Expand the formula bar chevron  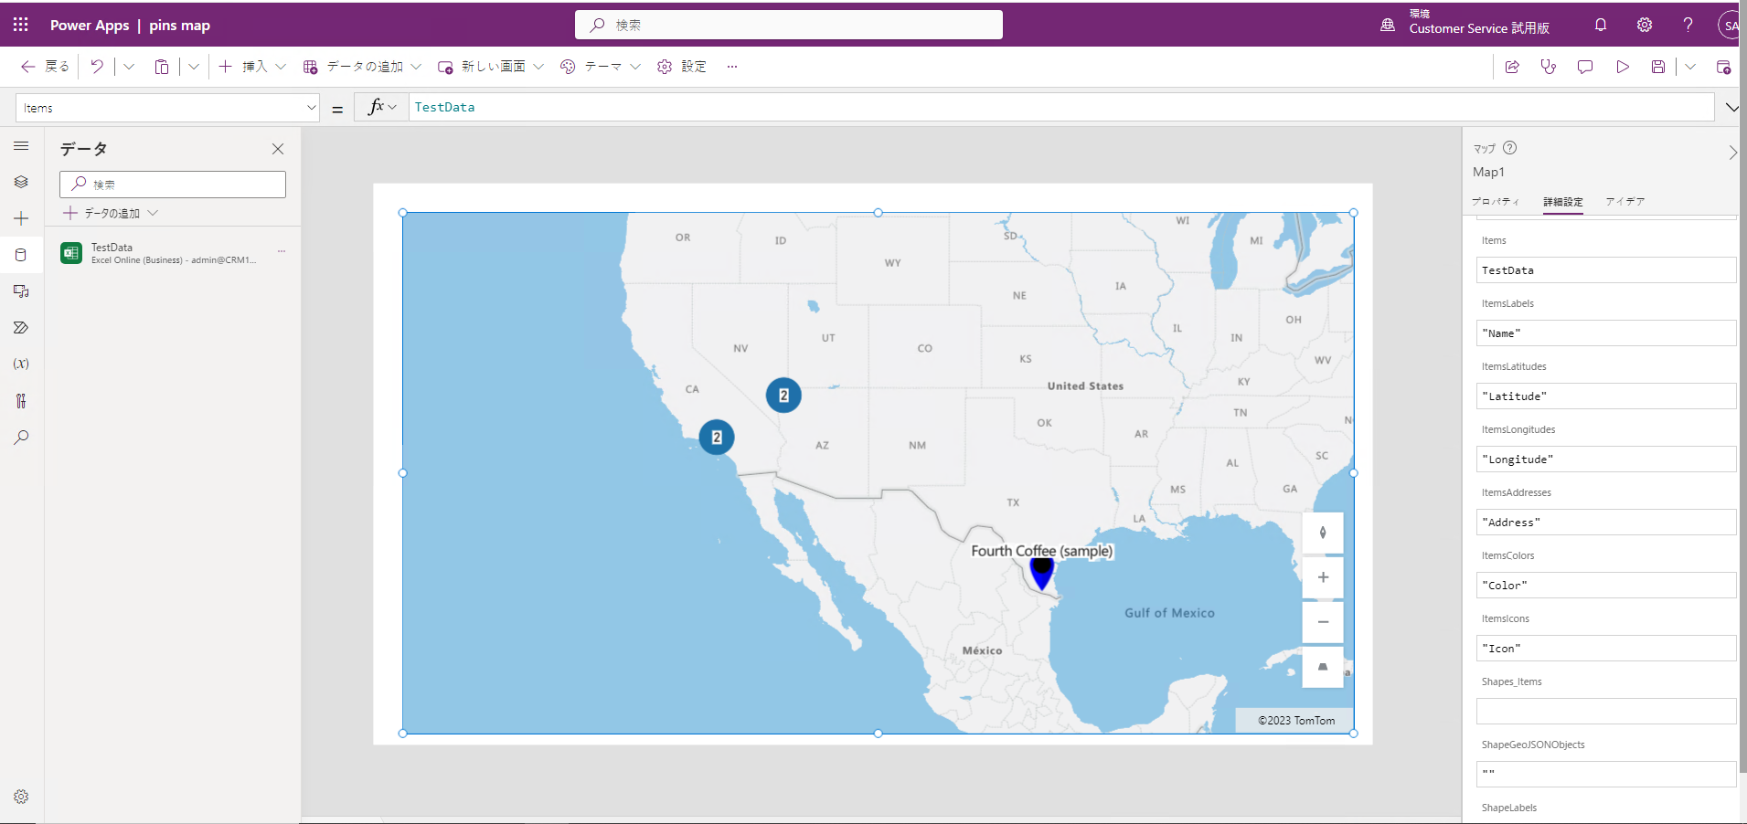click(x=1731, y=108)
